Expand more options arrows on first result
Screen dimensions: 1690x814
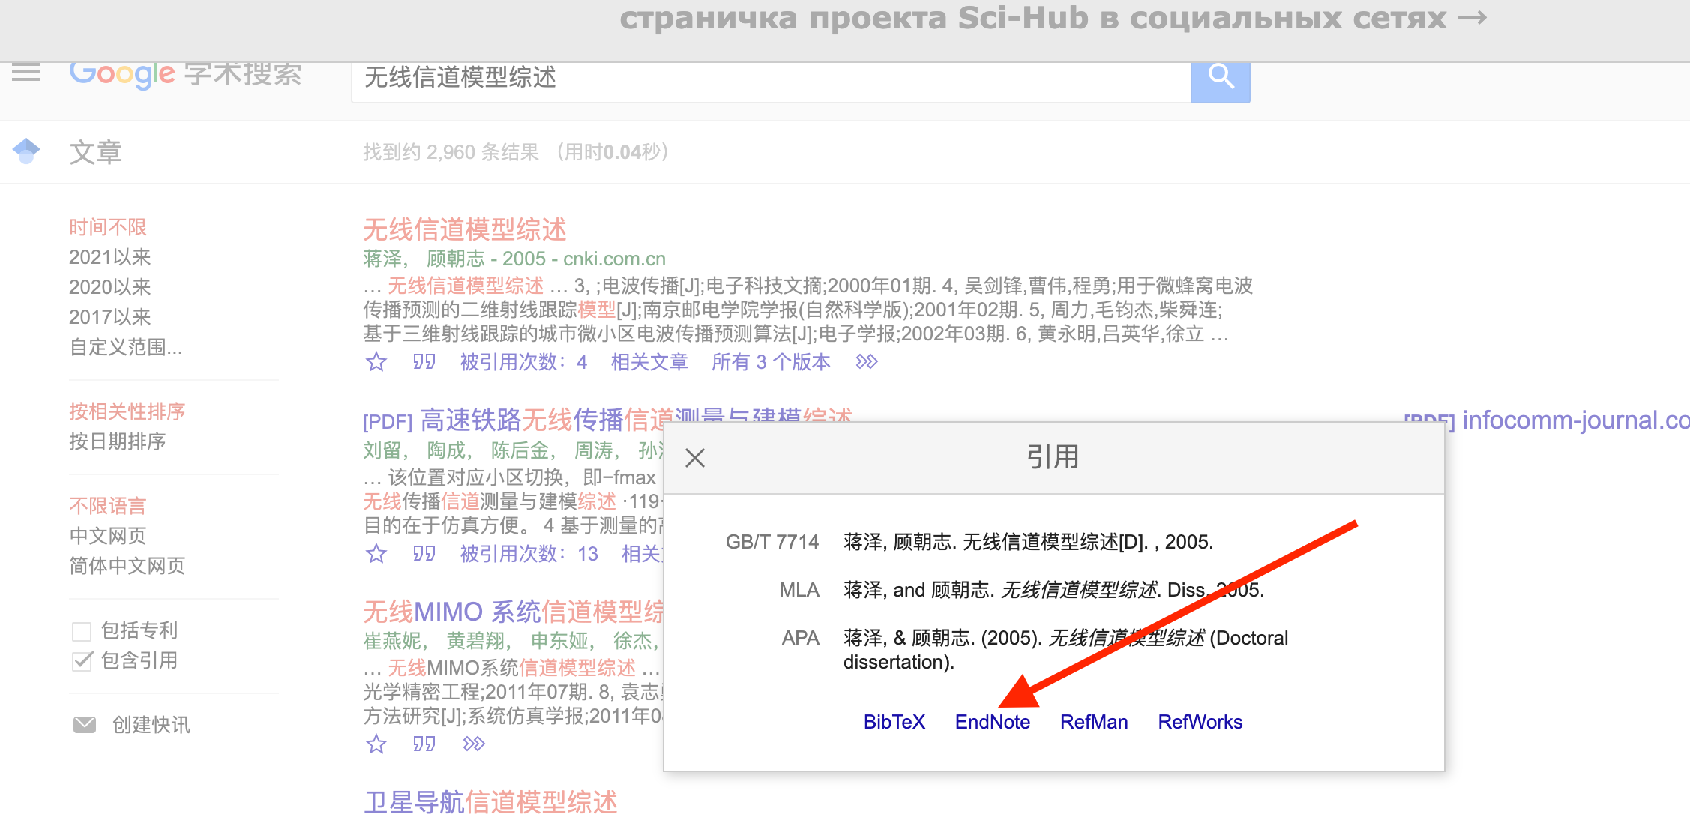coord(867,363)
